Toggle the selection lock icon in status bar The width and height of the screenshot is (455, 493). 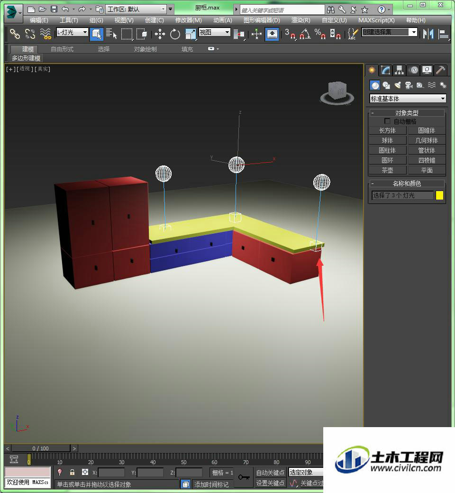(x=72, y=472)
